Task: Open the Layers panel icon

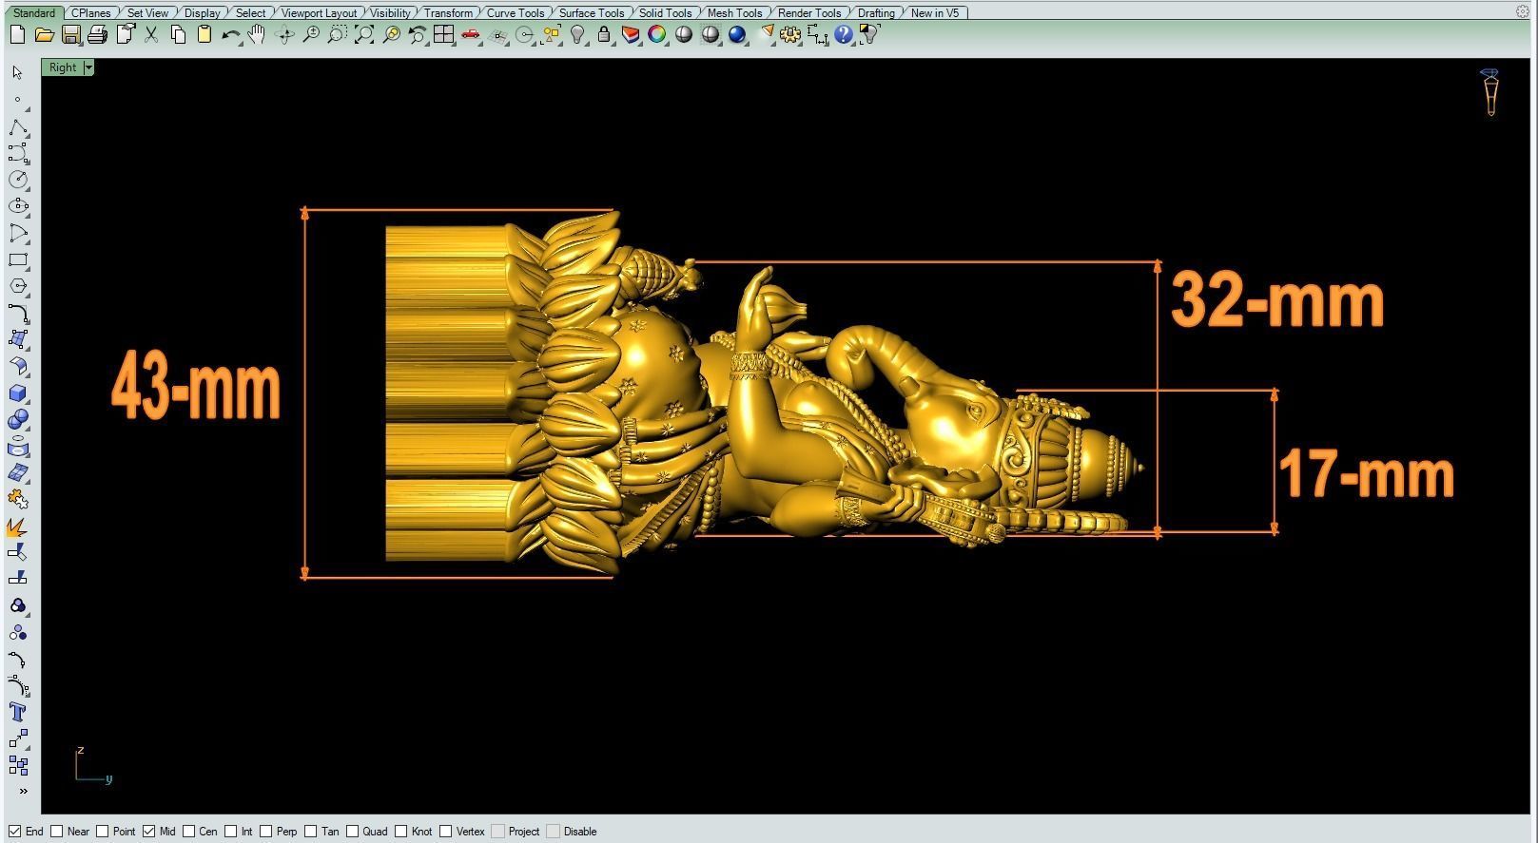Action: 630,35
